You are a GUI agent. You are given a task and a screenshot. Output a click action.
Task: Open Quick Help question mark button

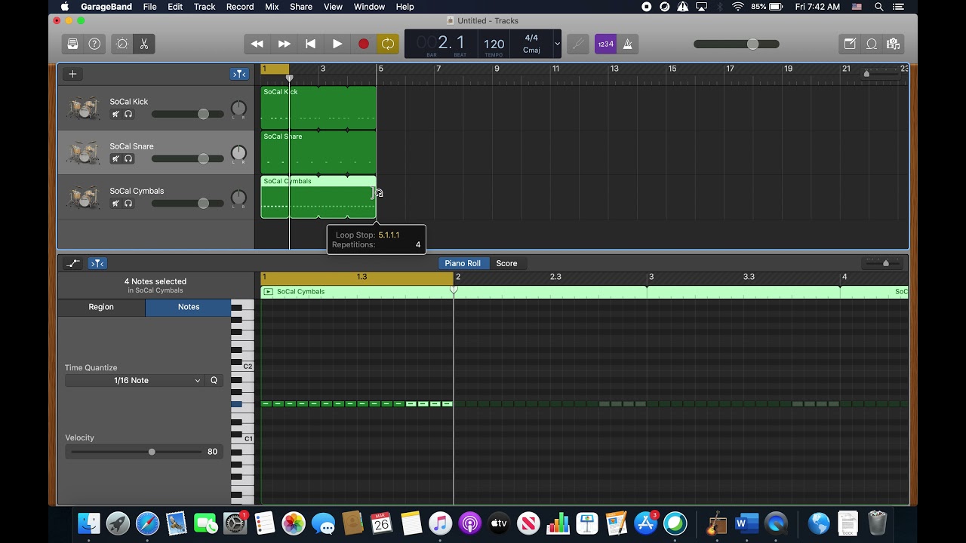coord(94,44)
